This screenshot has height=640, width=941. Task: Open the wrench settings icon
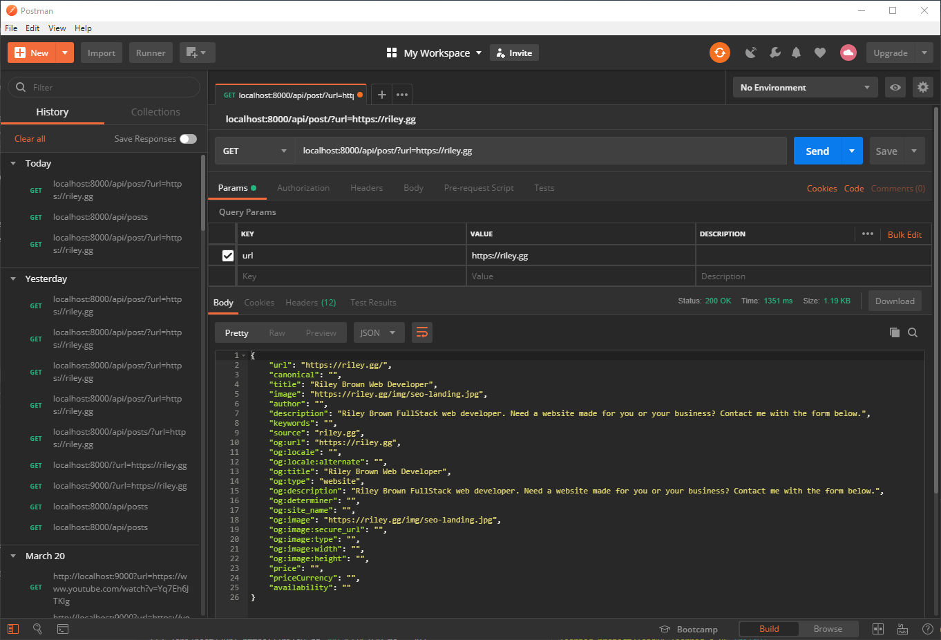click(x=775, y=53)
